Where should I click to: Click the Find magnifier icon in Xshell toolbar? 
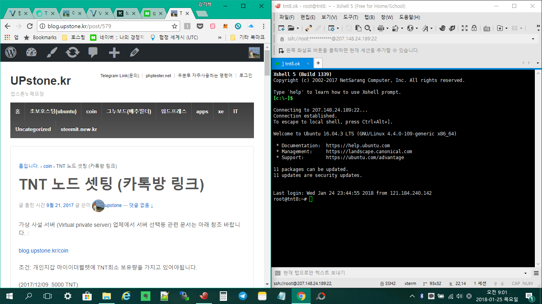pyautogui.click(x=368, y=28)
